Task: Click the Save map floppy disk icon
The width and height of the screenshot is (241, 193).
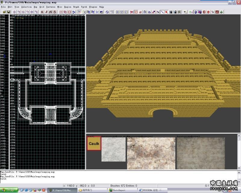Action: tap(9, 12)
